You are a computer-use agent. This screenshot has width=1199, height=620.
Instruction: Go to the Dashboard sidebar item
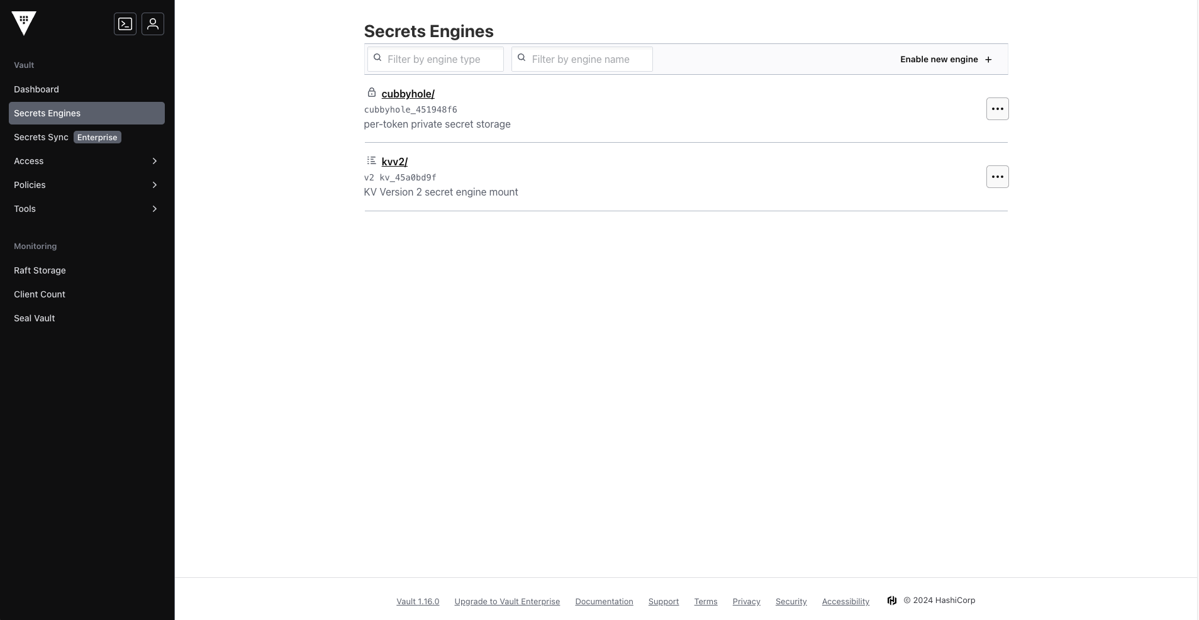(87, 89)
